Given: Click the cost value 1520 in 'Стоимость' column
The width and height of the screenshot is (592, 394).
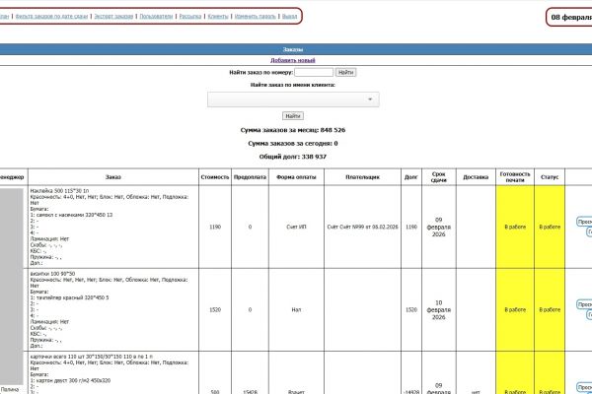Looking at the screenshot, I should pyautogui.click(x=215, y=310).
